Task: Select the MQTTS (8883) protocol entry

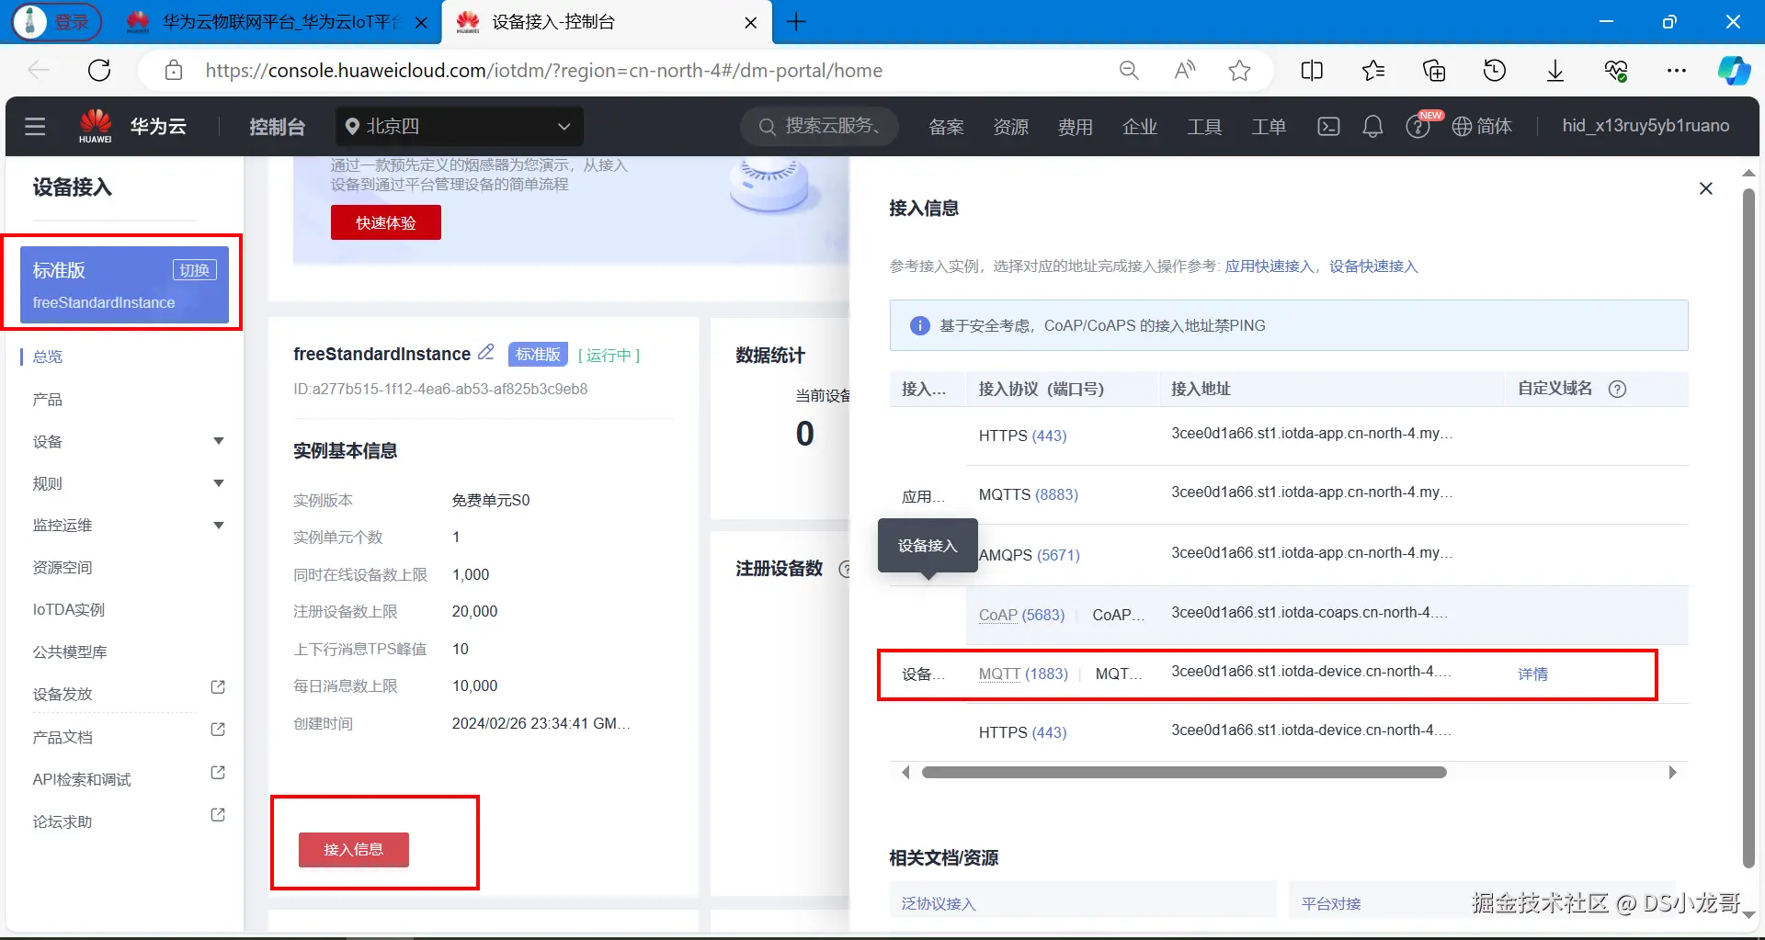Action: (1028, 495)
